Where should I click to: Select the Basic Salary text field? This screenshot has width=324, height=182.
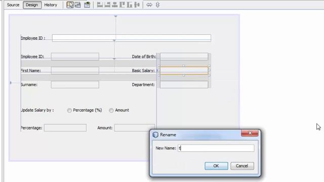pyautogui.click(x=184, y=70)
